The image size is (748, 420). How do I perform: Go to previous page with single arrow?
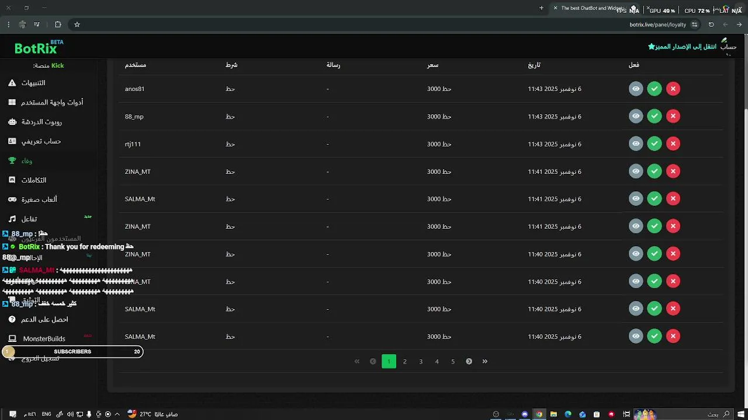(373, 361)
